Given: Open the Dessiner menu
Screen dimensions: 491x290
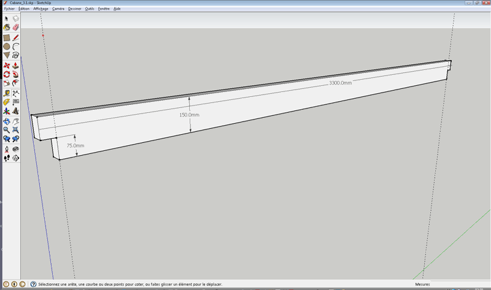Looking at the screenshot, I should click(x=74, y=9).
